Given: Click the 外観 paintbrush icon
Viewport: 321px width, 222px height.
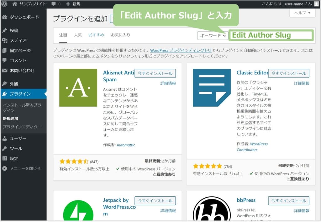Looking at the screenshot, I should point(5,84).
